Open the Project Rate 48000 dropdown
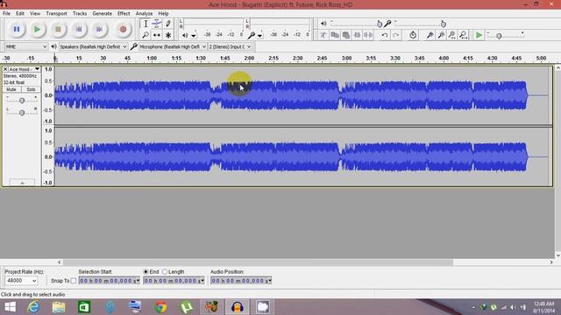This screenshot has width=561, height=315. coord(21,281)
